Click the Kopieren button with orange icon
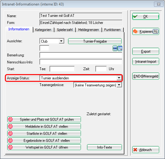The width and height of the screenshot is (165, 159). click(146, 32)
